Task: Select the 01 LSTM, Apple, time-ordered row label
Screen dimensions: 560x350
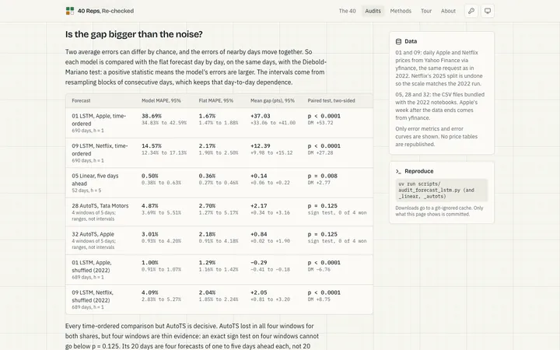Action: (x=99, y=120)
